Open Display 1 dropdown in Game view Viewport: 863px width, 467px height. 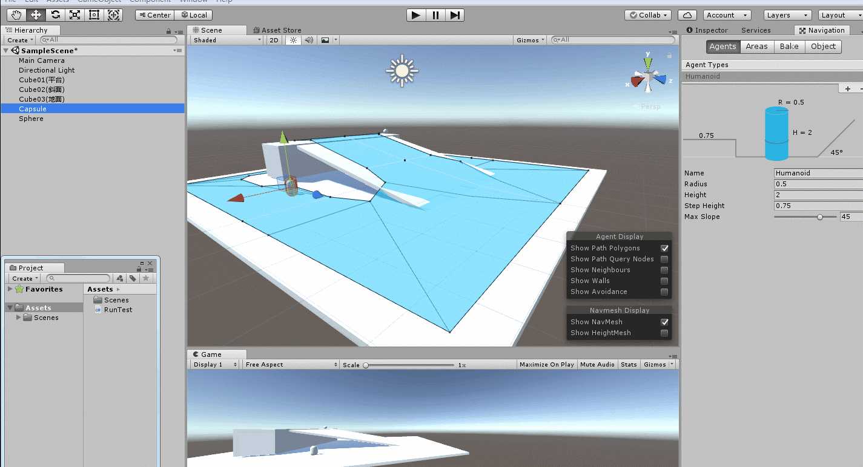tap(214, 364)
